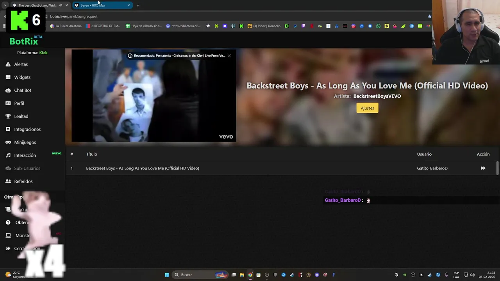Viewport: 500px width, 281px height.
Task: Play the Backstreet Boys video player
Action: pyautogui.click(x=154, y=95)
